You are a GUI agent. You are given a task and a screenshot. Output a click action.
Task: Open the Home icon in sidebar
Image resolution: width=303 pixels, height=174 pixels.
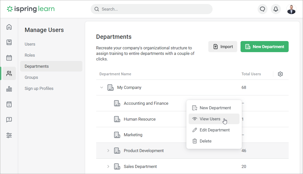pos(9,27)
